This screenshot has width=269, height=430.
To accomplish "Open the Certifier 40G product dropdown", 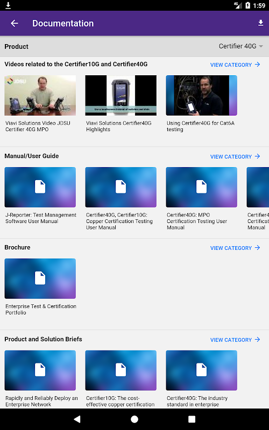I will 241,46.
